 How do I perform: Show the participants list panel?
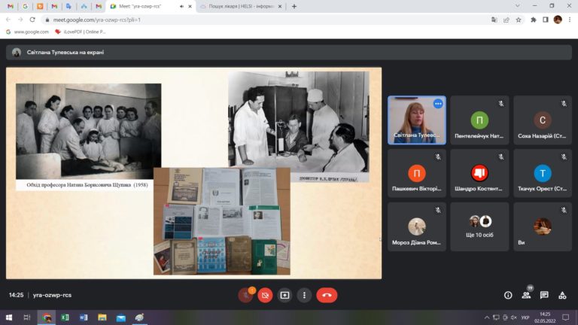coord(526,295)
